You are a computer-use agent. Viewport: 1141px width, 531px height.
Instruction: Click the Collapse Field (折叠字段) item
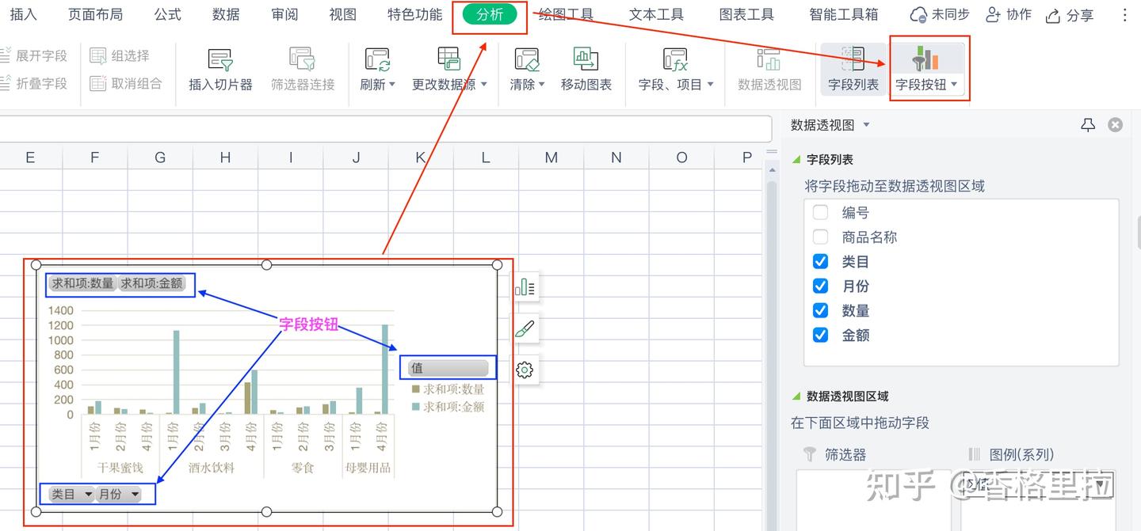click(x=34, y=83)
